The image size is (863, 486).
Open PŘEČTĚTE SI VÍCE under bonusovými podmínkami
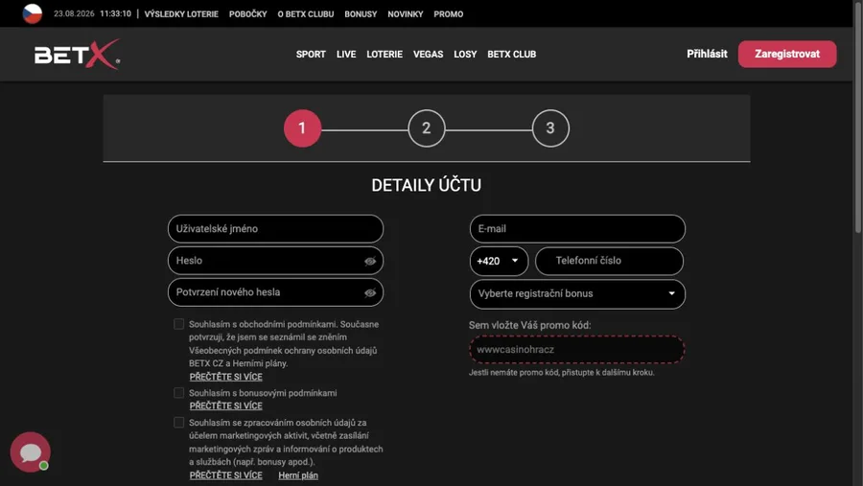[225, 405]
